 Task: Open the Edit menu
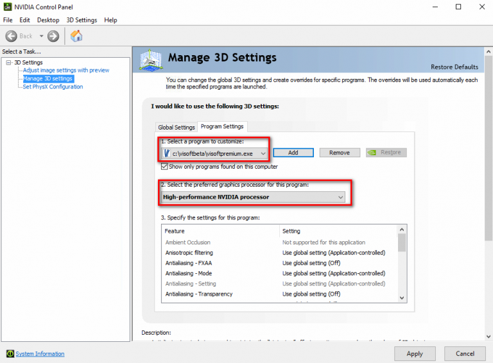(24, 20)
